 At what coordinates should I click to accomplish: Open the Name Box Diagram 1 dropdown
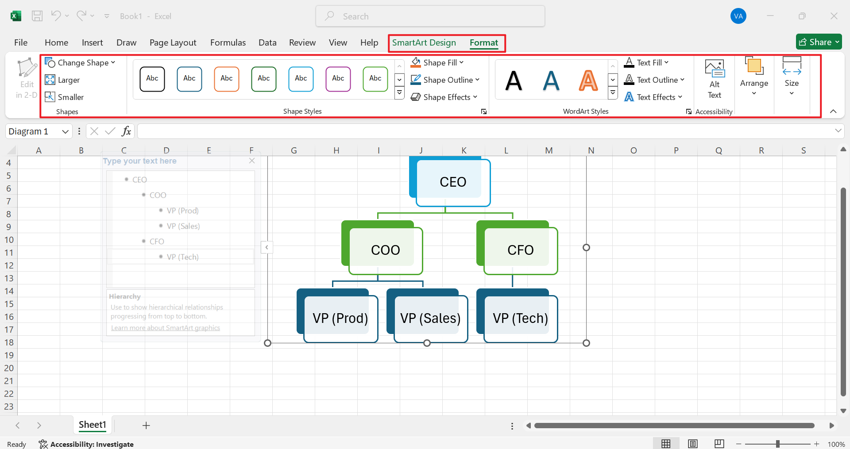[65, 131]
